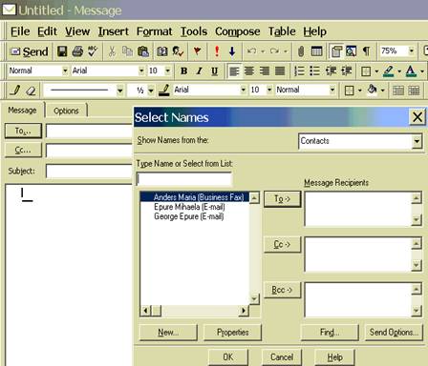Apply highlight color marker icon

[x=389, y=71]
